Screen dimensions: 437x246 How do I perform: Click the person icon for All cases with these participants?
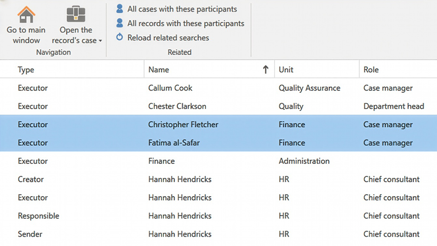(120, 9)
